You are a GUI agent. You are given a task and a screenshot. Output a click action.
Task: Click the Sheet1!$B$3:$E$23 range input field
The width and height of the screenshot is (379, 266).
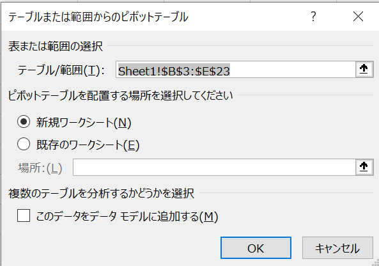pyautogui.click(x=236, y=70)
